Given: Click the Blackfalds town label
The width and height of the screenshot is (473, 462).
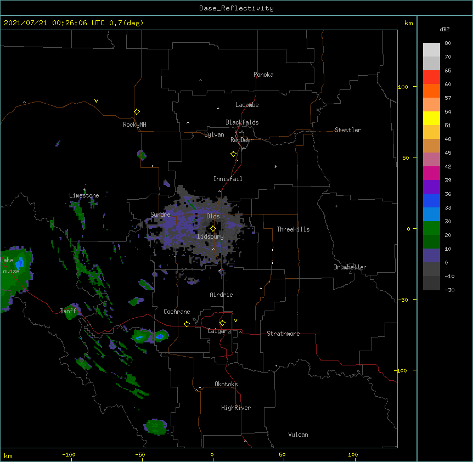Looking at the screenshot, I should (242, 122).
